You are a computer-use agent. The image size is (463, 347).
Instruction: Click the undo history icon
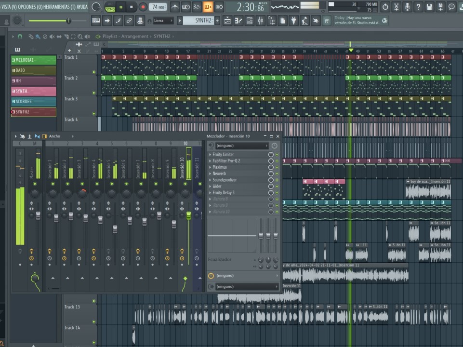[x=385, y=7]
